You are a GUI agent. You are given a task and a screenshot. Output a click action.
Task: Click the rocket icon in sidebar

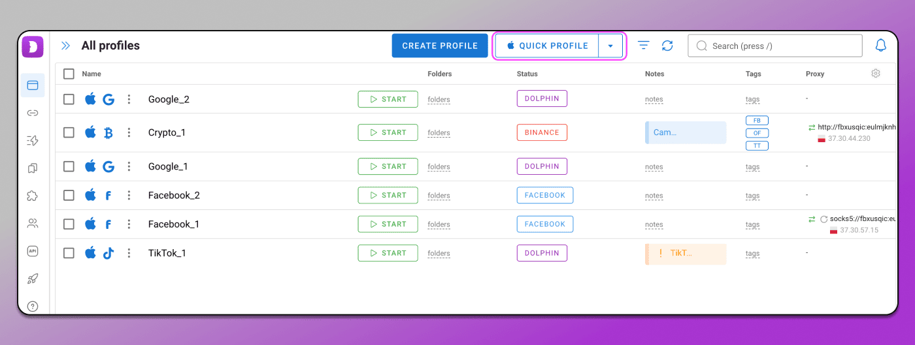pyautogui.click(x=33, y=278)
